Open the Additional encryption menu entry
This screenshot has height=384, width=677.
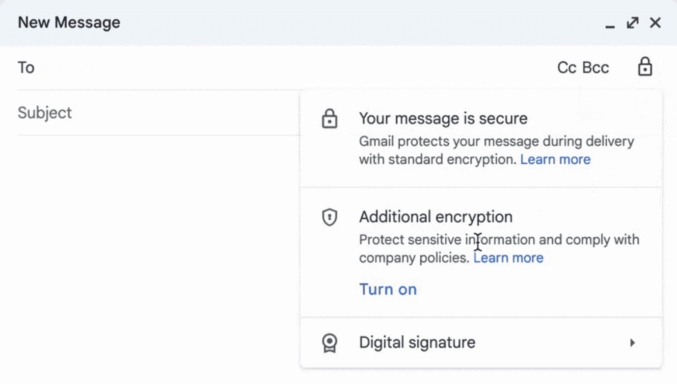pos(436,217)
